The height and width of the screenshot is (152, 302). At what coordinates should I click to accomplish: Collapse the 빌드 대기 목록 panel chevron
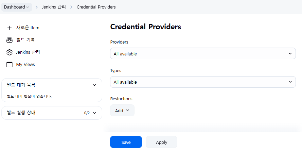[x=94, y=85]
